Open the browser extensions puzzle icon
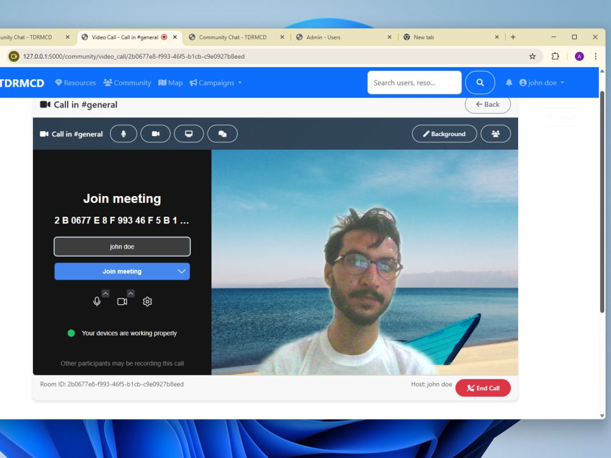Viewport: 611px width, 458px height. click(555, 56)
